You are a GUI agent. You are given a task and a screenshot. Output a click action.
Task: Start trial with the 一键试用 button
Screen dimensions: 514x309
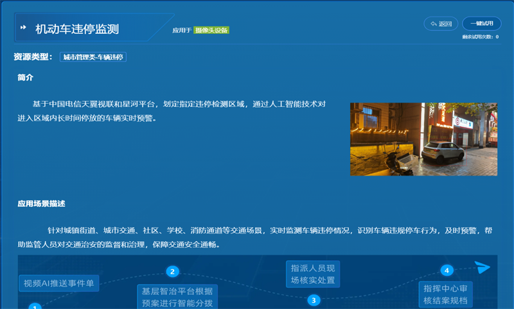(x=481, y=24)
